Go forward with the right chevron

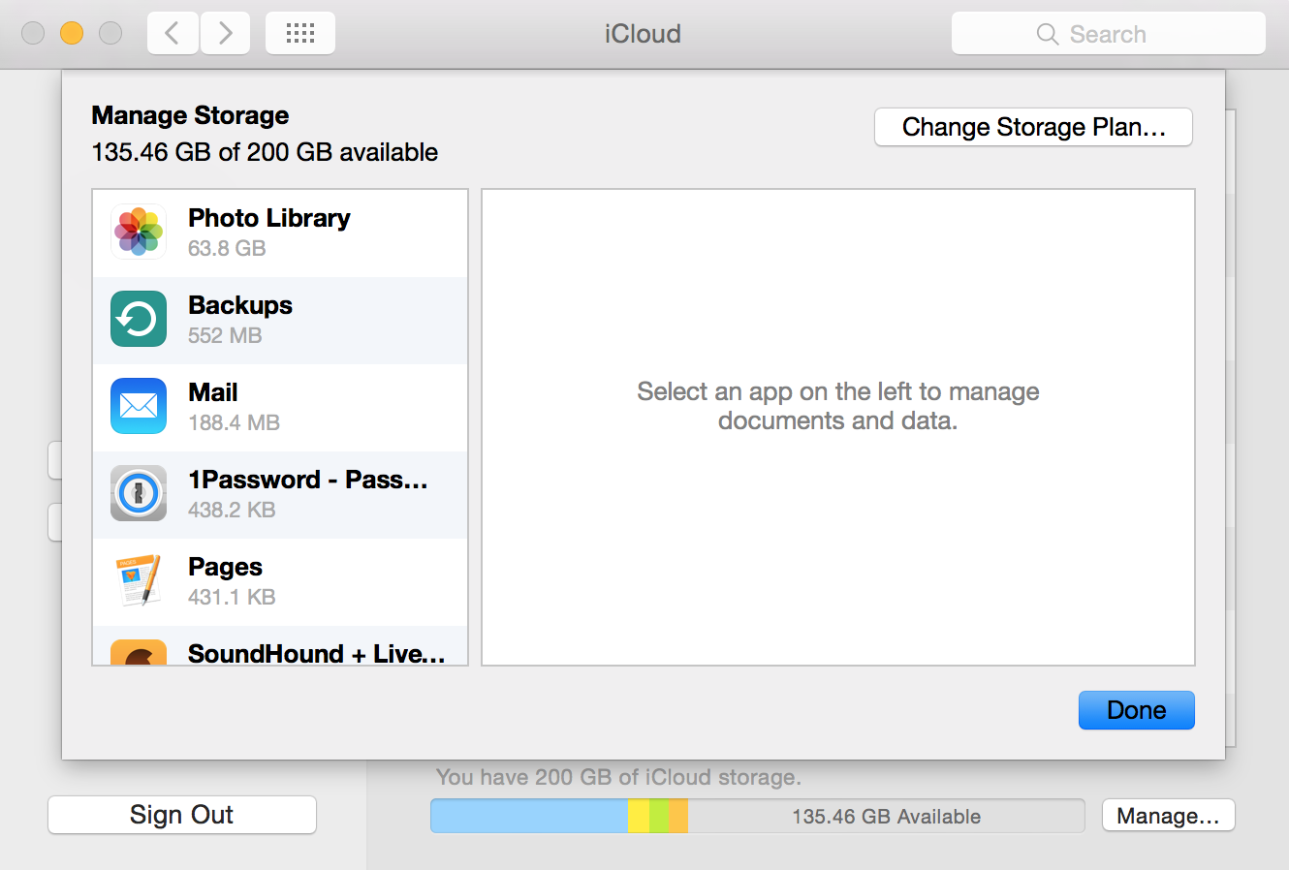tap(225, 33)
